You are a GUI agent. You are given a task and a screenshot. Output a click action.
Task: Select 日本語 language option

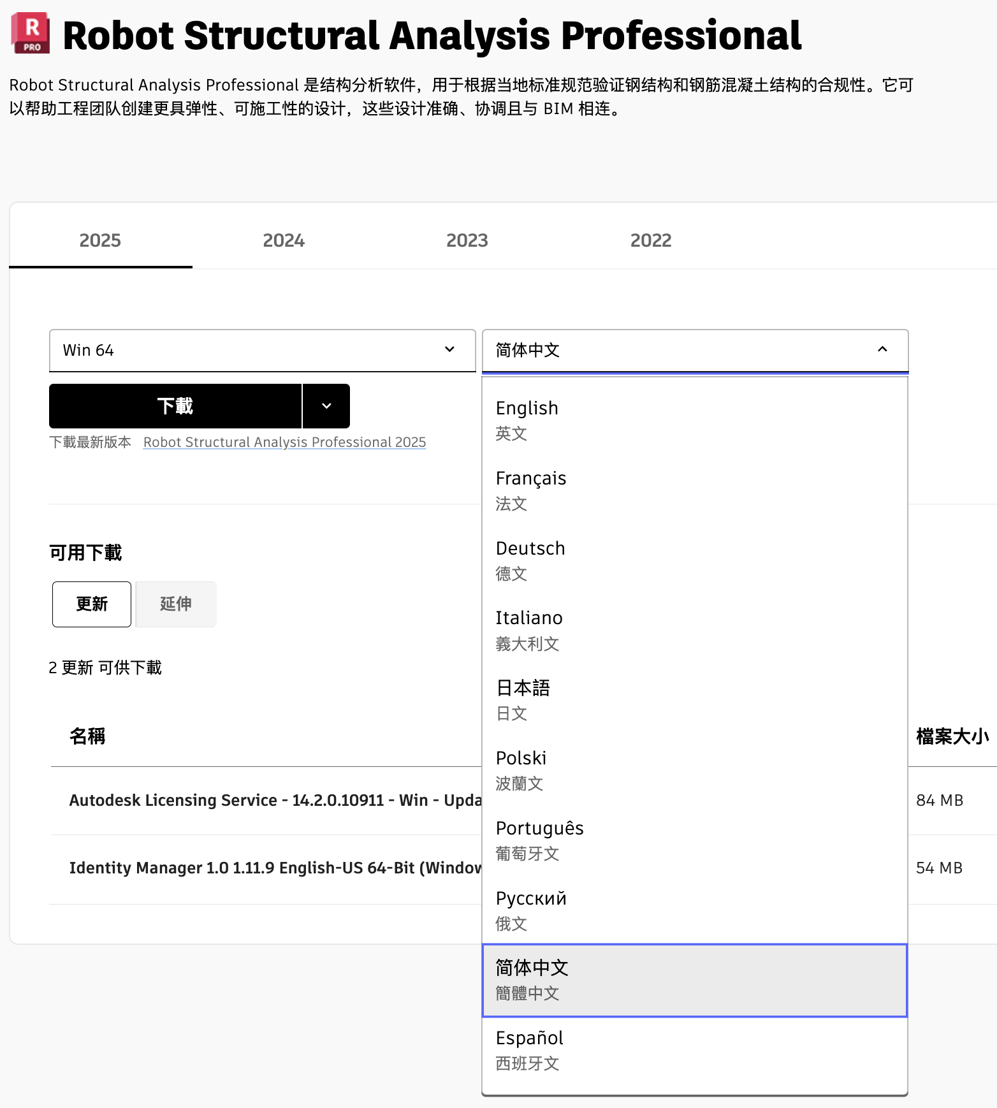pyautogui.click(x=694, y=699)
